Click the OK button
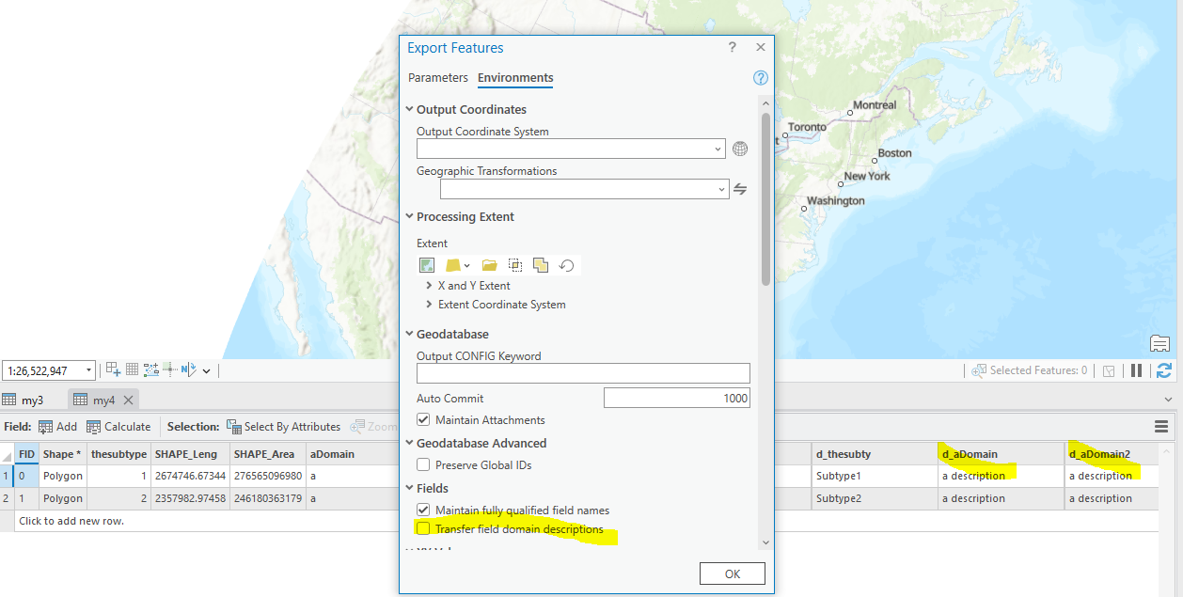 point(732,573)
